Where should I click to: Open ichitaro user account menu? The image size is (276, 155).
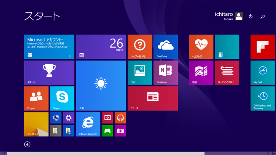(229, 16)
